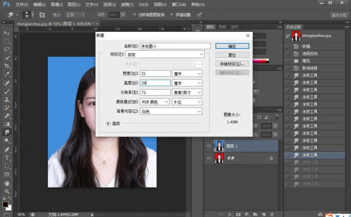The image size is (351, 217).
Task: Click the 确定 button in dialog
Action: 232,45
